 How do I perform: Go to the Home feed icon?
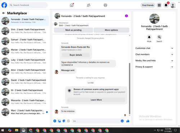click(x=72, y=5)
